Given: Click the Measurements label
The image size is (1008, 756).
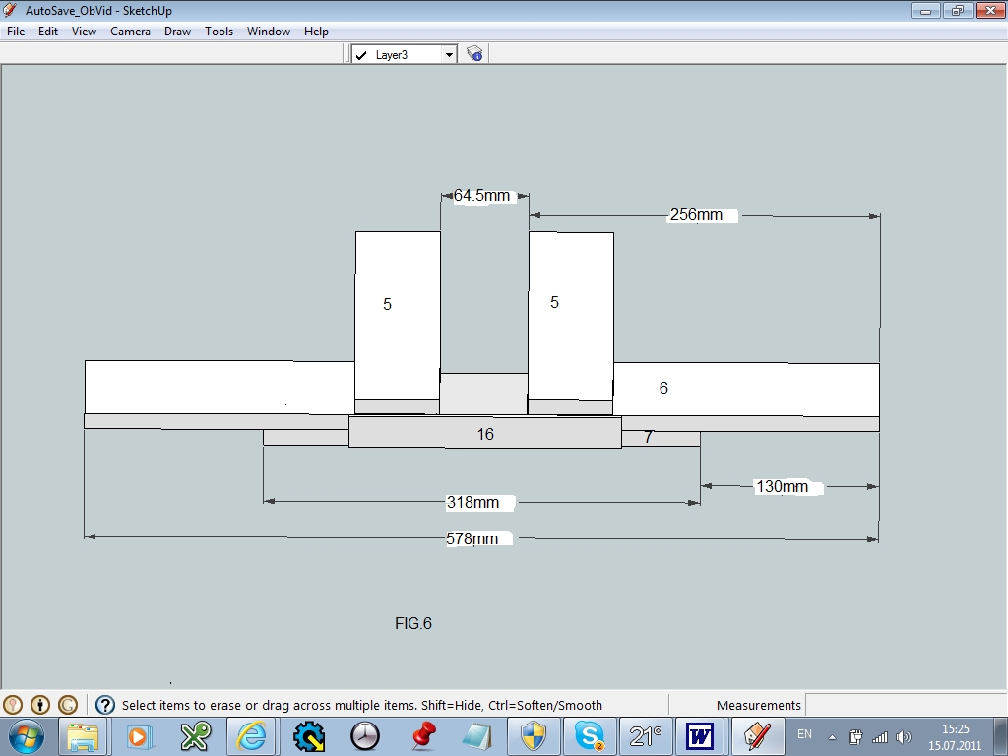Looking at the screenshot, I should [x=759, y=705].
